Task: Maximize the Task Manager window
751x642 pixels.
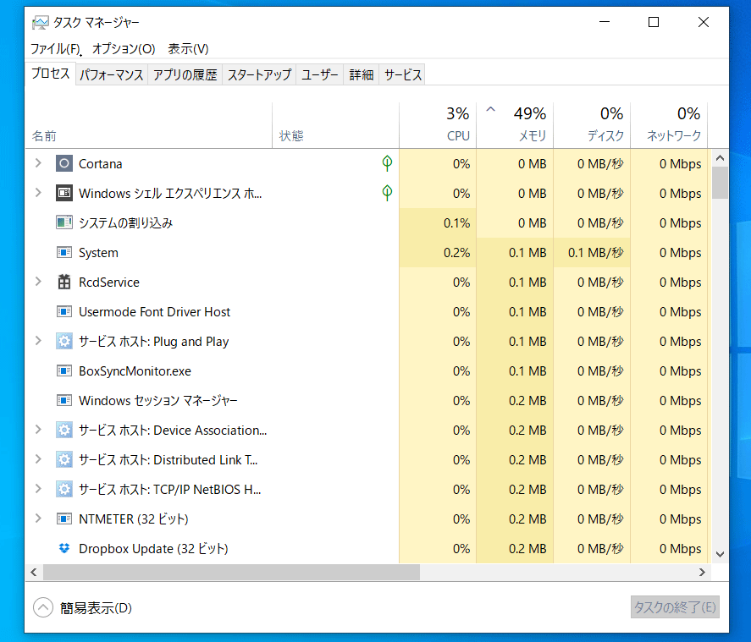Action: (654, 22)
